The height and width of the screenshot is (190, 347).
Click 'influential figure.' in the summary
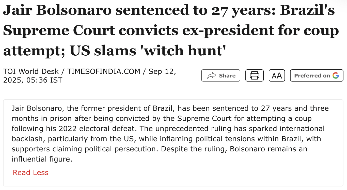42,159
